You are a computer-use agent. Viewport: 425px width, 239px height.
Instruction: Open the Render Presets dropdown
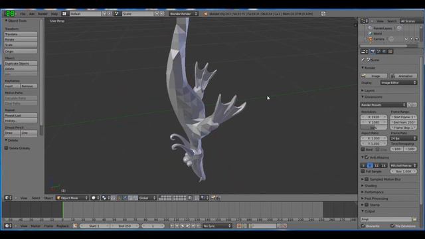coord(383,105)
